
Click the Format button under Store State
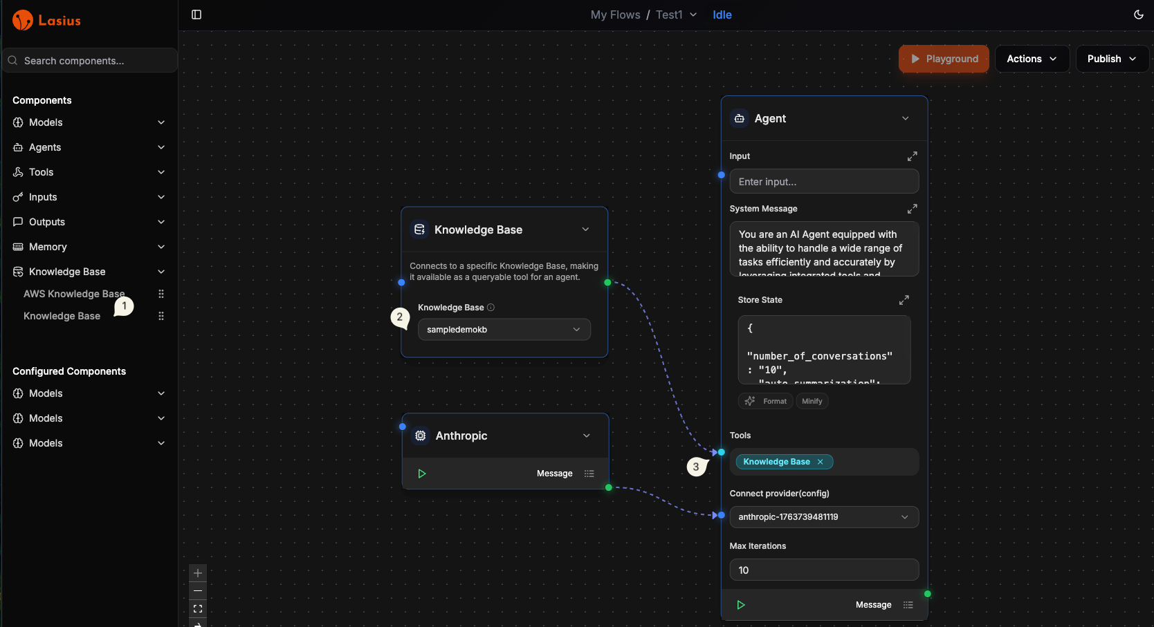point(765,401)
